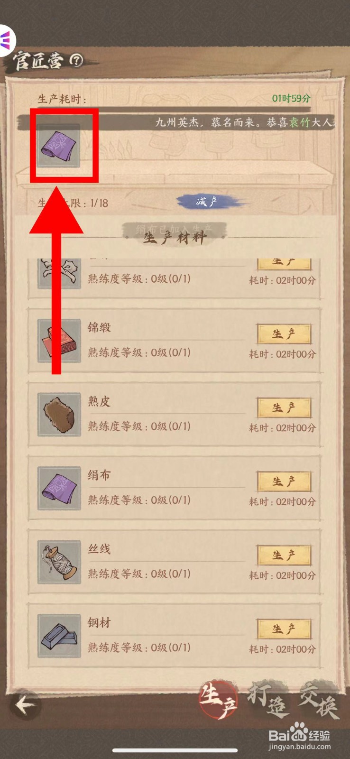Select the 熟皮 leather item icon
This screenshot has height=759, width=350.
click(x=59, y=415)
